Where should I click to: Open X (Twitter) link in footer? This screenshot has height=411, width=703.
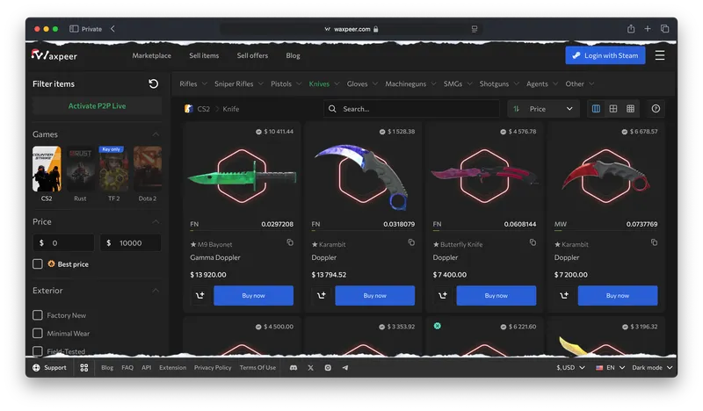pyautogui.click(x=311, y=367)
